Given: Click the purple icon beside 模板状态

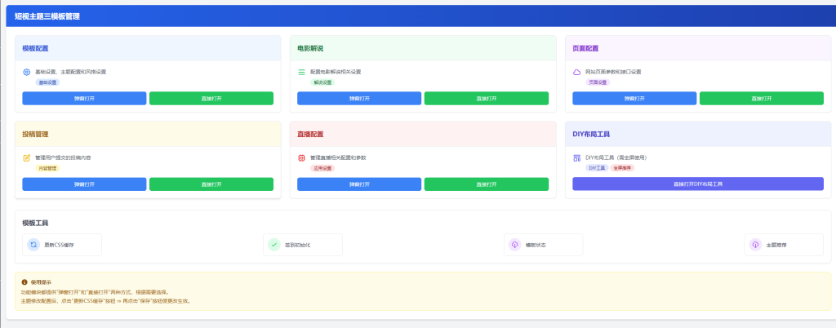Looking at the screenshot, I should coord(514,244).
